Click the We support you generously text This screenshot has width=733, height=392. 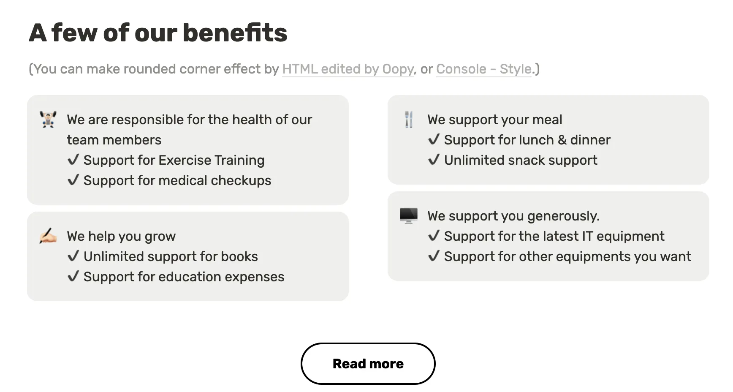tap(513, 216)
